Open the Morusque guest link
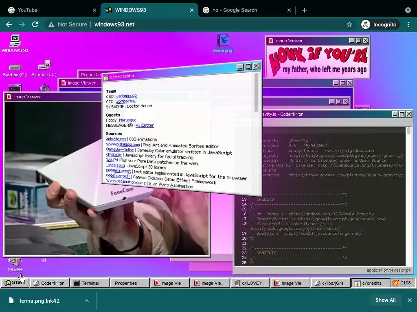Viewport: 417px width, 312px height. pyautogui.click(x=127, y=120)
